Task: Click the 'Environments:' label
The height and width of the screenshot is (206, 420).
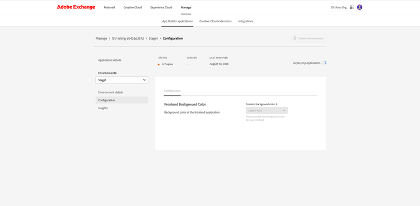Action: click(108, 73)
